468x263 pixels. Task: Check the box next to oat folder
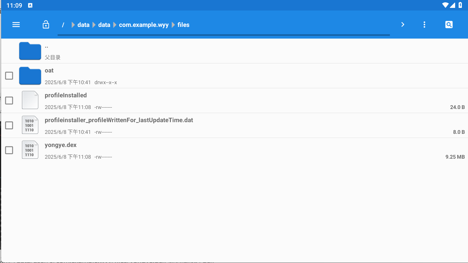[9, 76]
